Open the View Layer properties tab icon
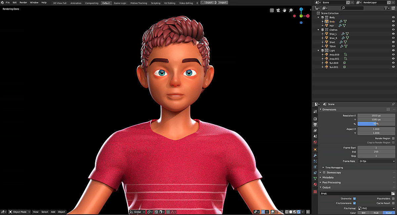 pos(315,130)
